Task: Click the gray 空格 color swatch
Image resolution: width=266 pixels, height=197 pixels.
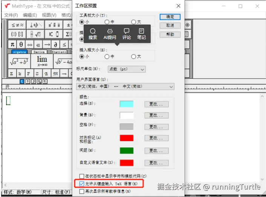Action: (x=127, y=127)
